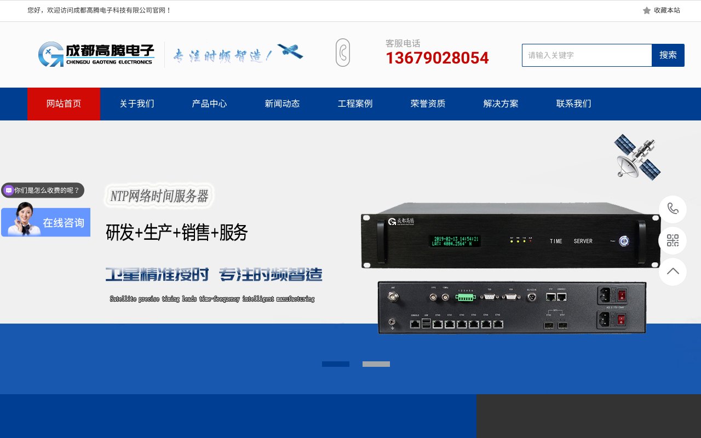The image size is (701, 438).
Task: Click the floating phone contact icon
Action: pos(673,210)
